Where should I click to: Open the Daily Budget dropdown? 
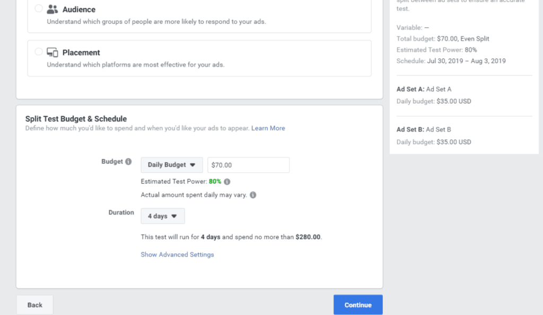[x=171, y=165]
